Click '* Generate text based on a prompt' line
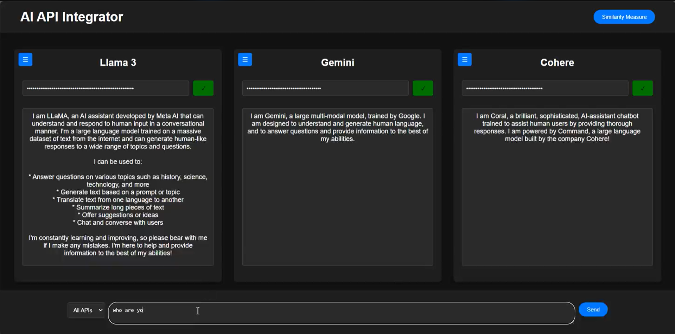Image resolution: width=675 pixels, height=334 pixels. (x=118, y=192)
